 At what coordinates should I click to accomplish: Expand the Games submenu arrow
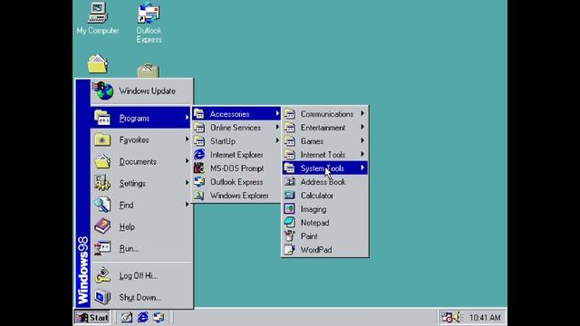[x=362, y=141]
